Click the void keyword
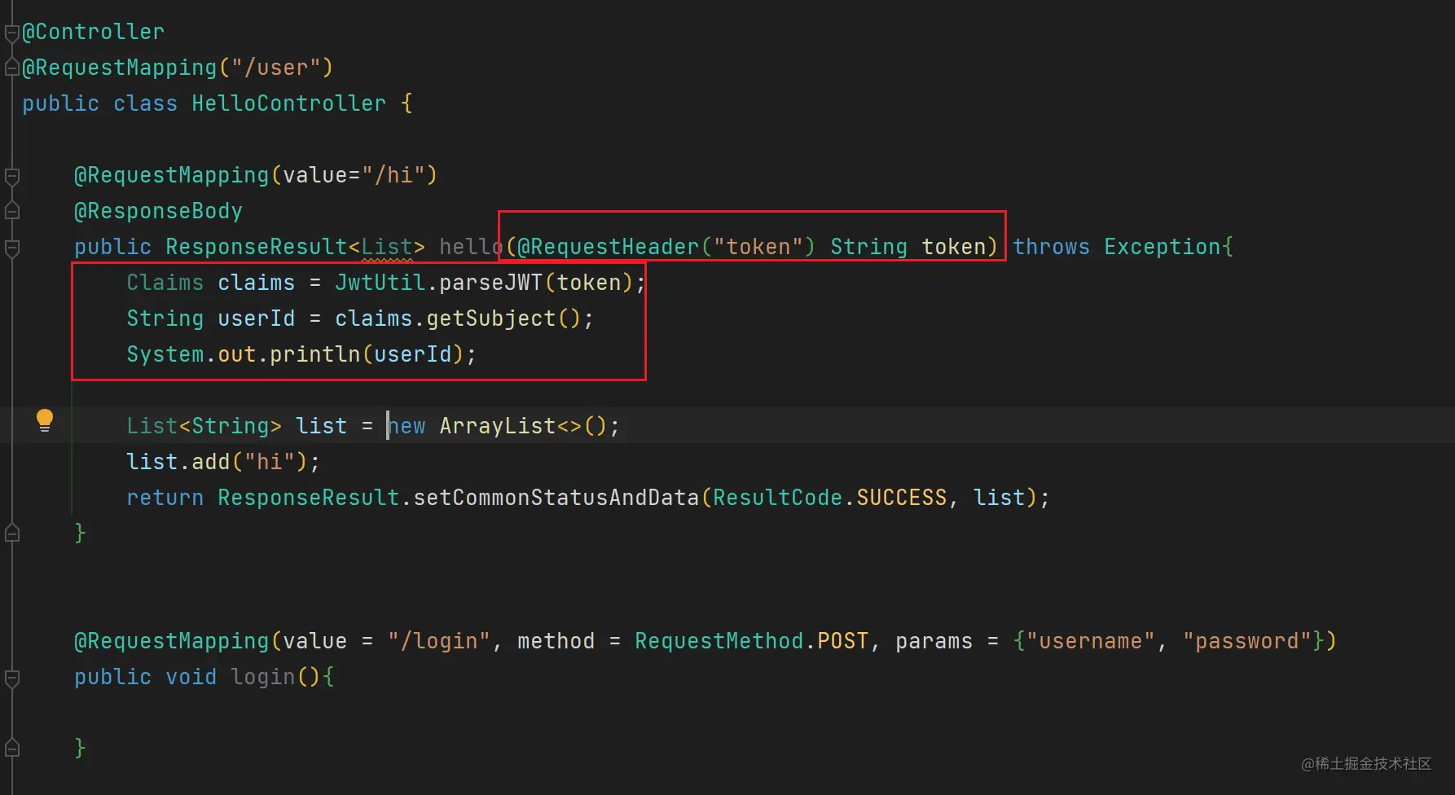Screen dimensions: 1455x795 pos(191,677)
